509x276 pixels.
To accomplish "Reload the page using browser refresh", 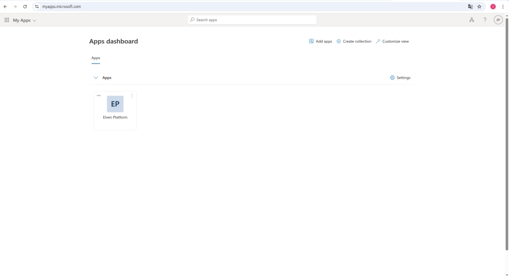I will point(25,6).
